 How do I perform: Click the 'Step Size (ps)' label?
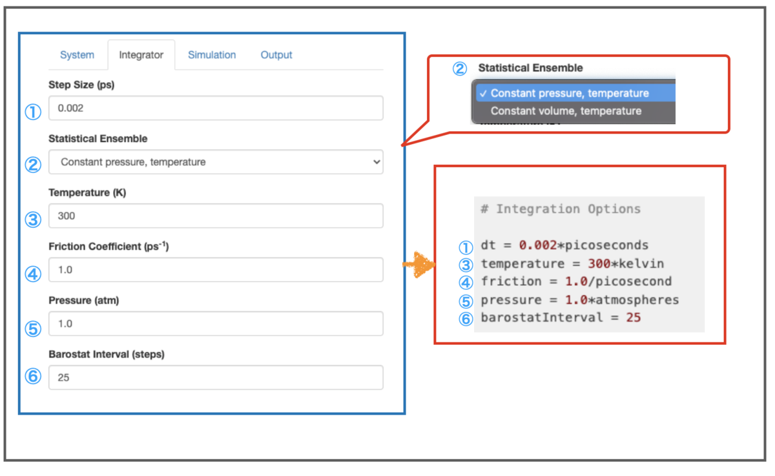[x=81, y=85]
